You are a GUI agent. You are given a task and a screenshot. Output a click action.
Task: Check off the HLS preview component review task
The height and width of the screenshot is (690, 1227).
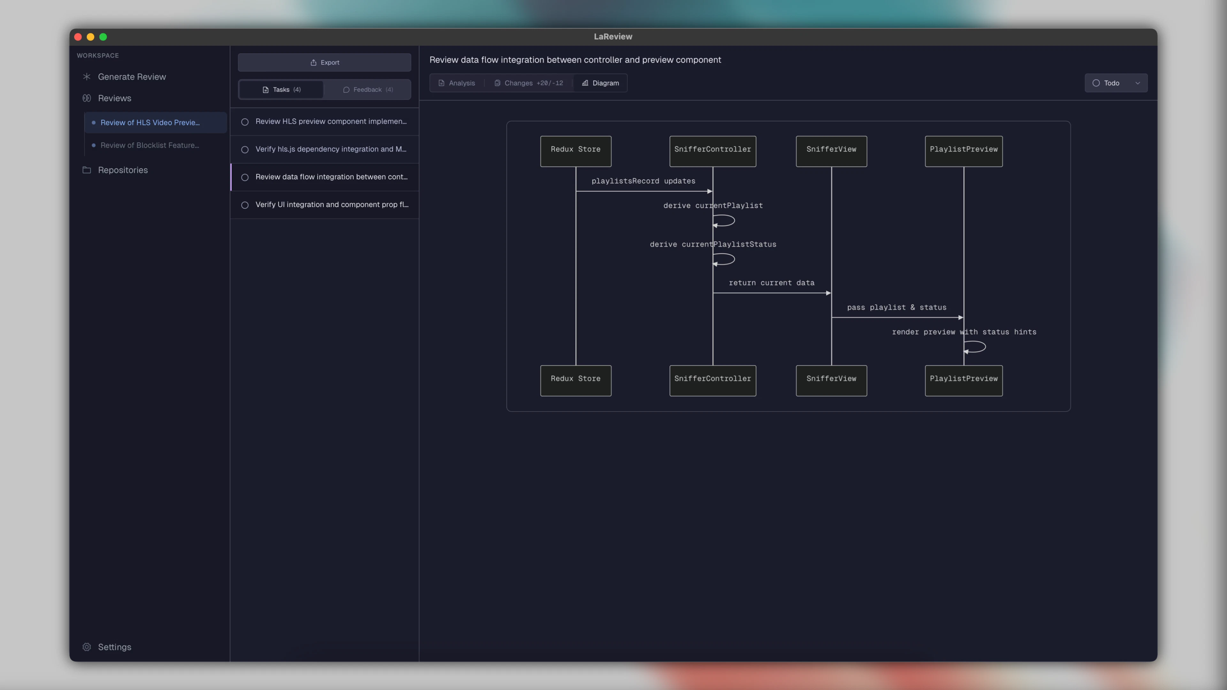(245, 122)
